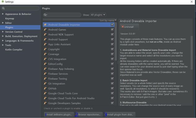The width and height of the screenshot is (196, 118).
Task: Select the Firebase App Indexing row
Action: click(79, 69)
